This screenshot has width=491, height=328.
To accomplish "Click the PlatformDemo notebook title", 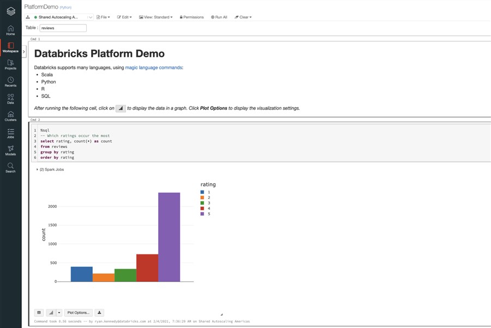I will click(x=41, y=7).
